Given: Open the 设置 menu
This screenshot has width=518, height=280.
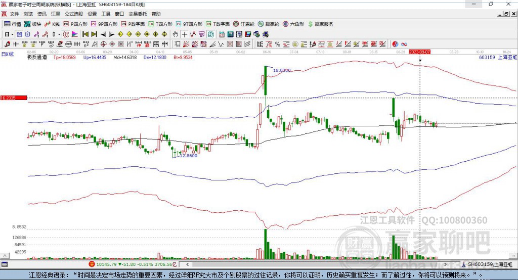Looking at the screenshot, I should (92, 14).
